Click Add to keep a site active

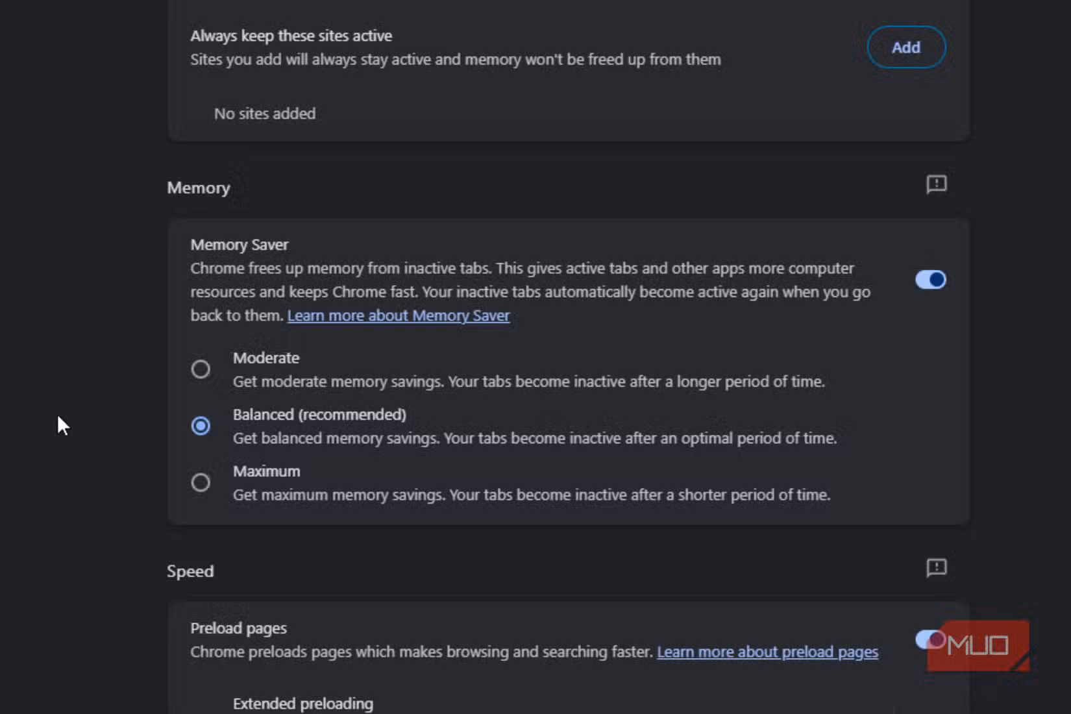coord(906,47)
